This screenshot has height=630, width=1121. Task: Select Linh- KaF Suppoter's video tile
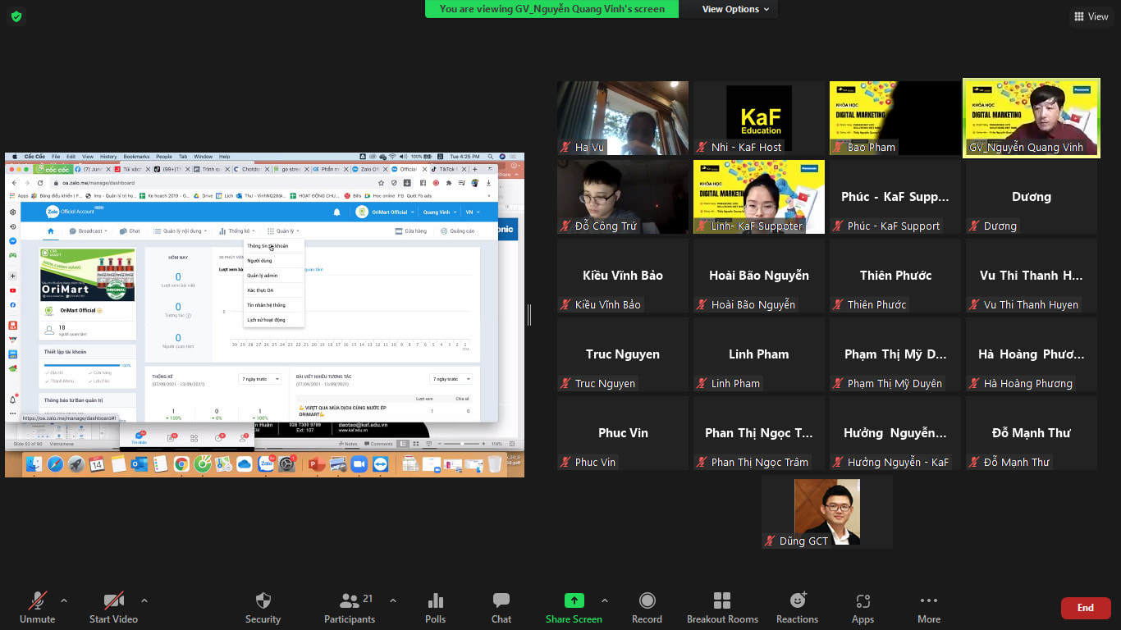[759, 197]
